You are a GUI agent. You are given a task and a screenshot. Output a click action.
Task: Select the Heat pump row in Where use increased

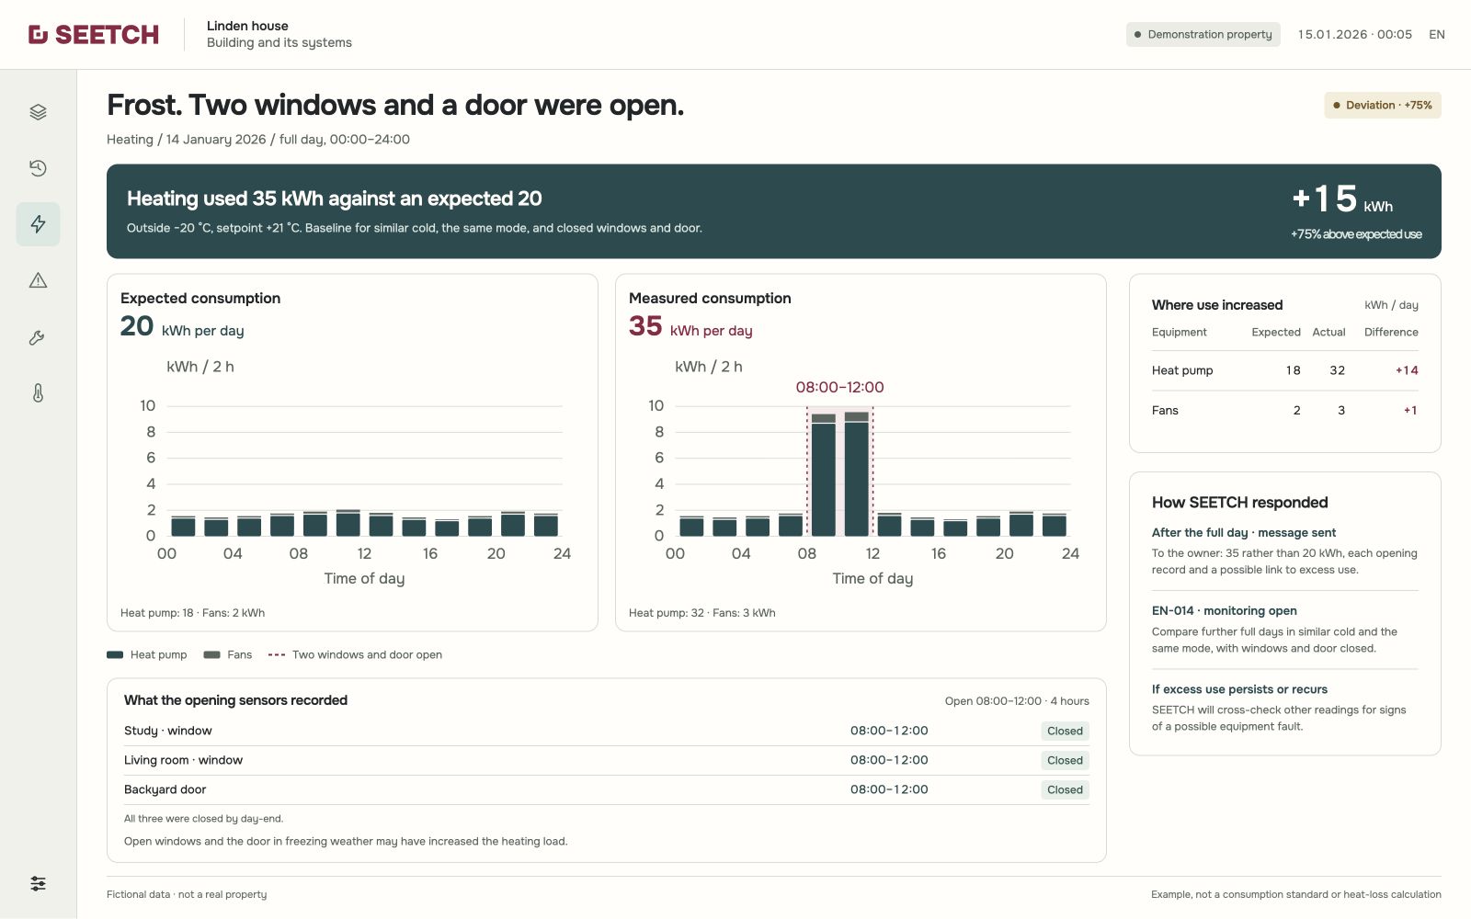point(1284,370)
